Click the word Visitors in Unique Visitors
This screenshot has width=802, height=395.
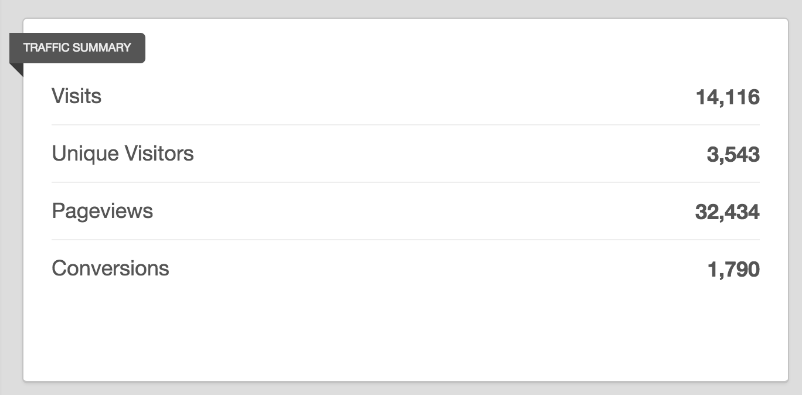click(159, 153)
